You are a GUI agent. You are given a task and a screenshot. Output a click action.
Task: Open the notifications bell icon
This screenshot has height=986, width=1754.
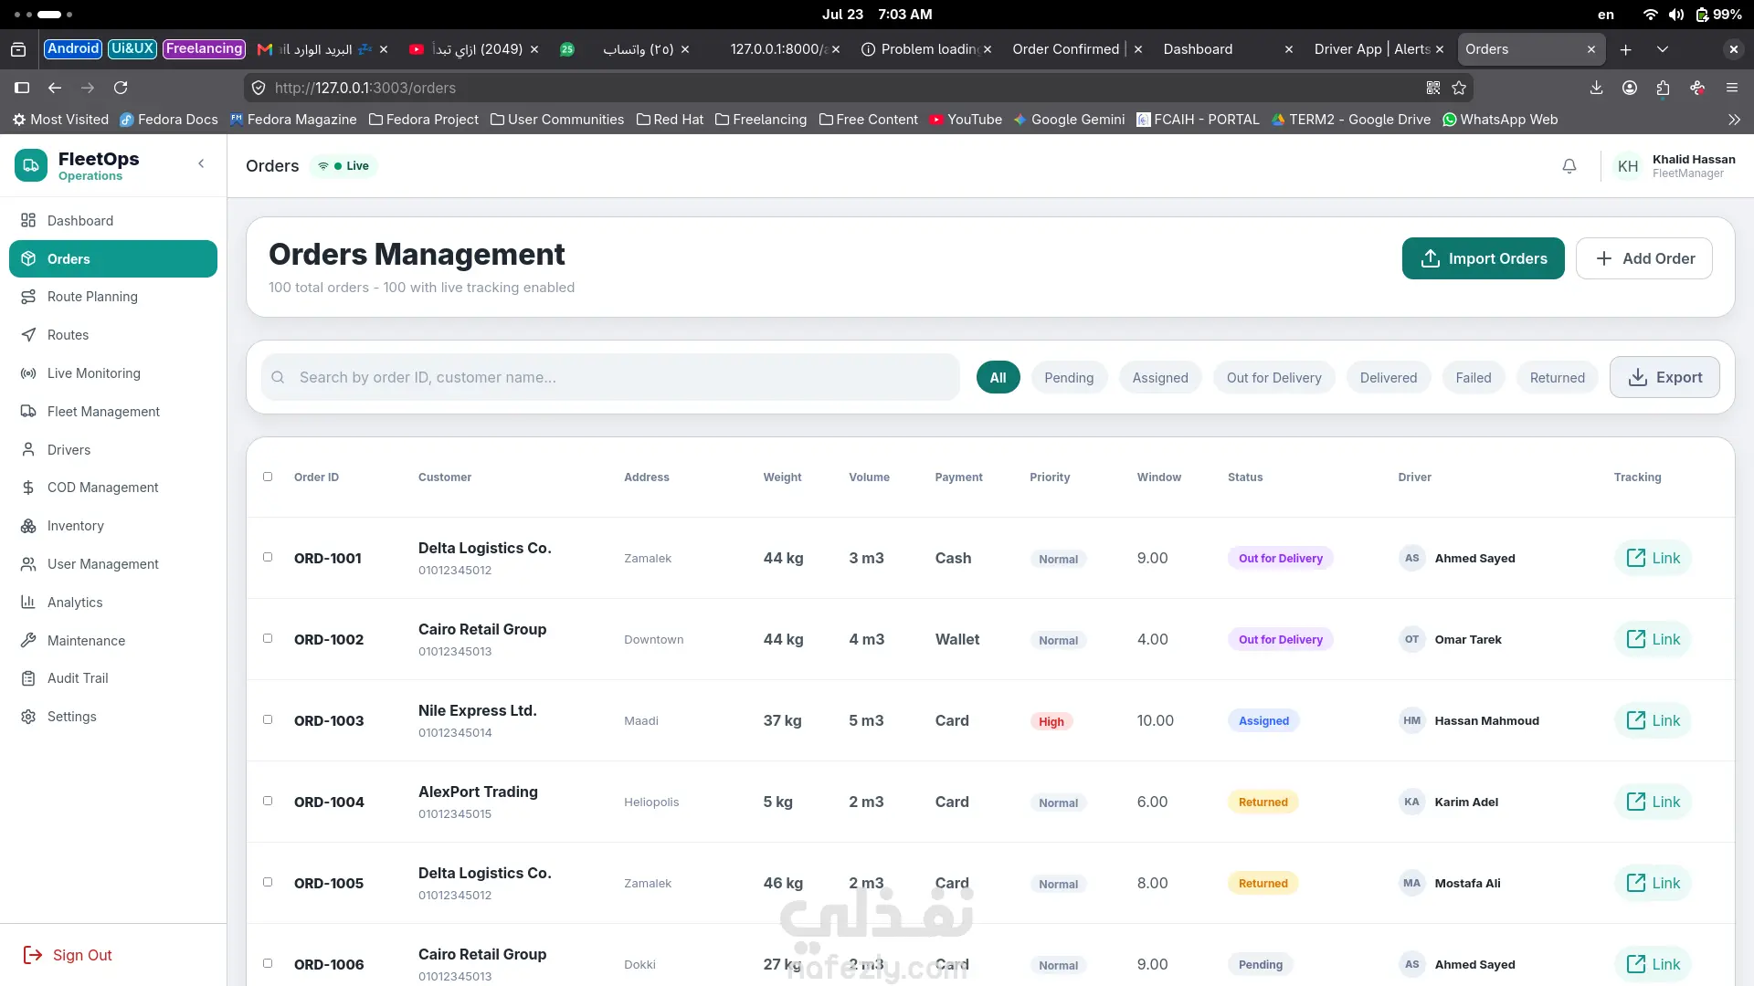[x=1569, y=166]
